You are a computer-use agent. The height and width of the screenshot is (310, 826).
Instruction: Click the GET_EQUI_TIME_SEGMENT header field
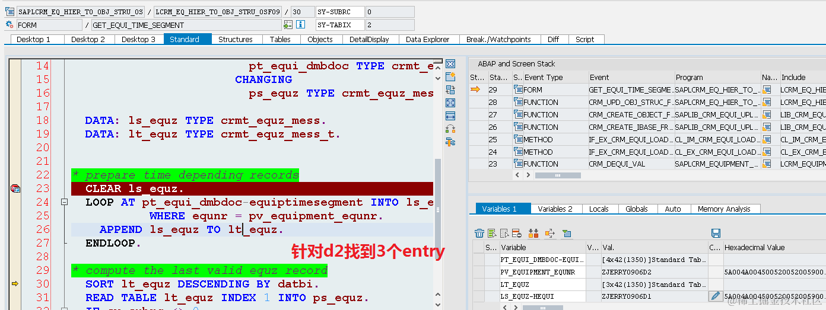pos(186,25)
